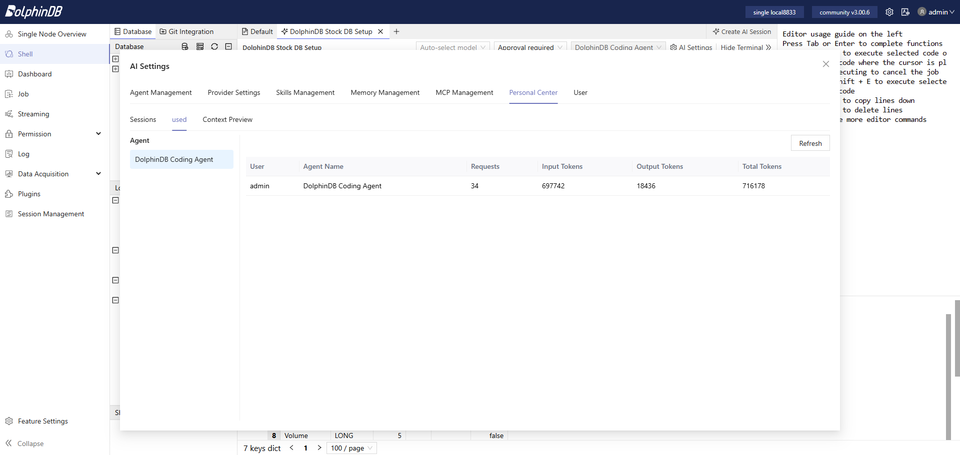Collapse all nodes in Database panel
This screenshot has height=455, width=960.
coord(228,46)
